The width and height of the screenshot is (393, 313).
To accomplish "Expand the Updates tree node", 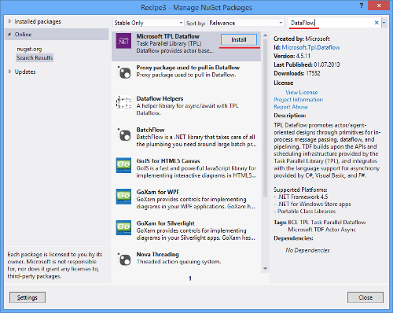I will click(9, 72).
